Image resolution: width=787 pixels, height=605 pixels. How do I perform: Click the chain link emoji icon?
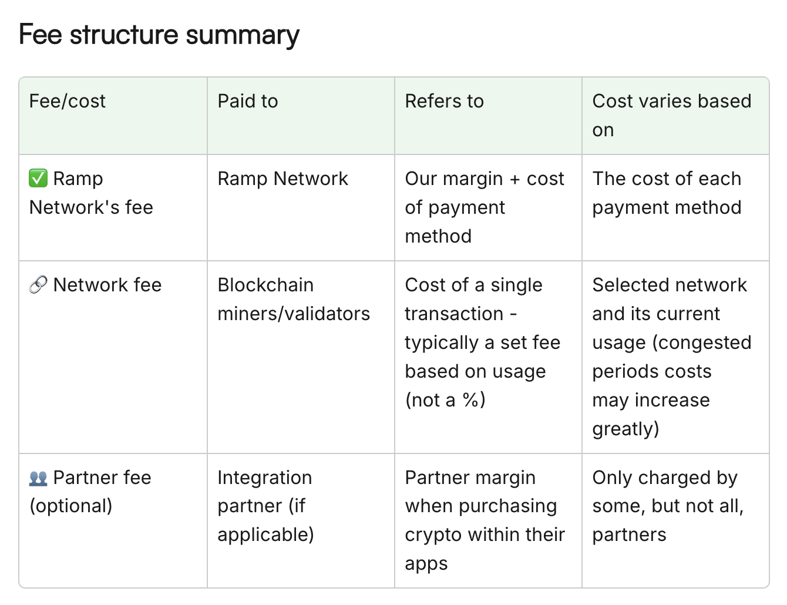click(x=38, y=285)
